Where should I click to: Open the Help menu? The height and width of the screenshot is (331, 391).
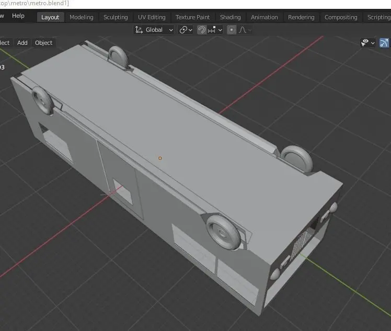coord(18,16)
